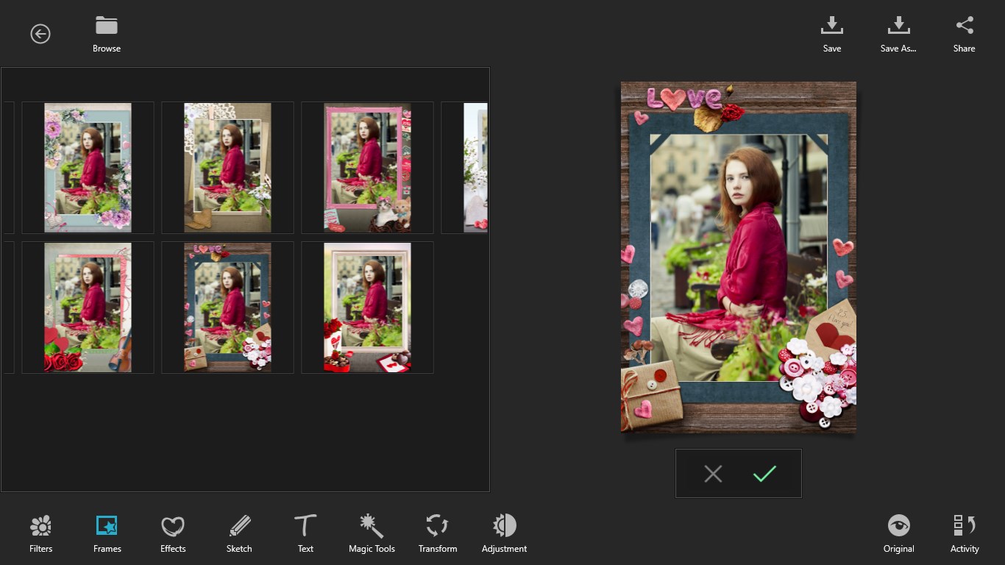Toggle Original image view
This screenshot has height=565, width=1005.
[898, 533]
